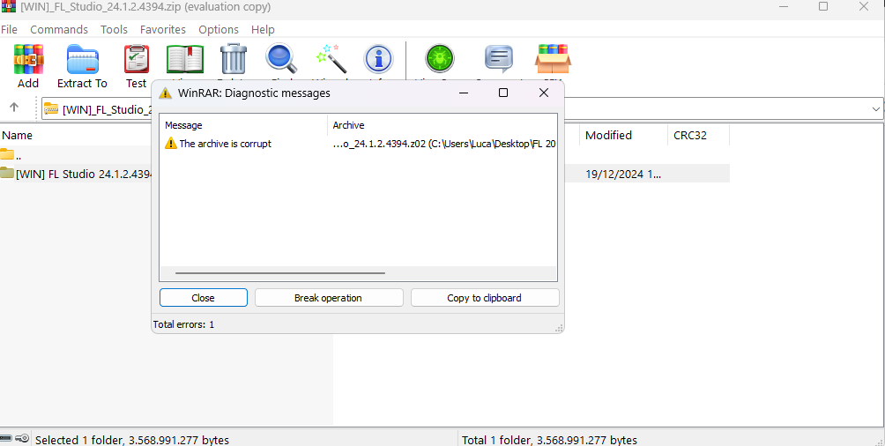885x446 pixels.
Task: Sort by the Name column header
Action: (x=17, y=135)
